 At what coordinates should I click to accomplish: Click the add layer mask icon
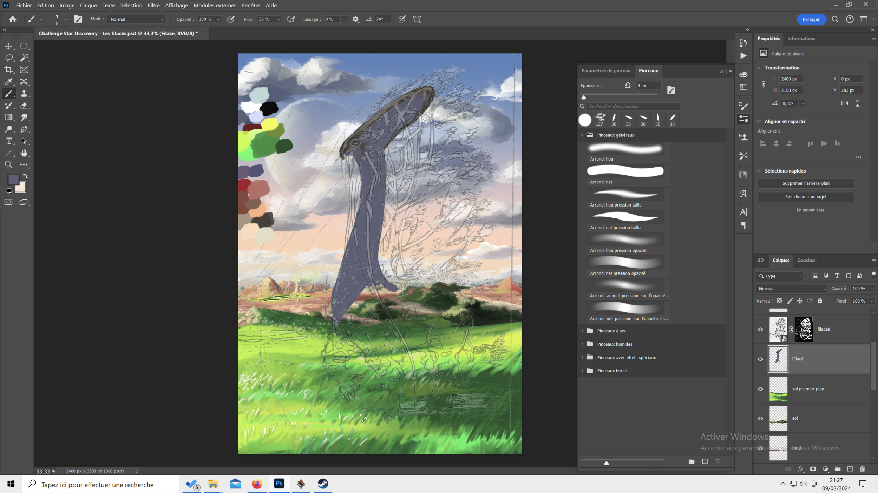point(813,469)
